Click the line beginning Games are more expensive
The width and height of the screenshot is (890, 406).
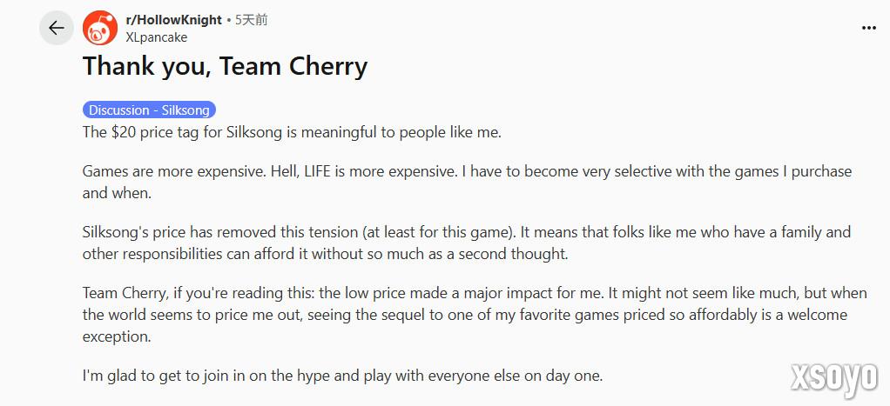click(467, 172)
